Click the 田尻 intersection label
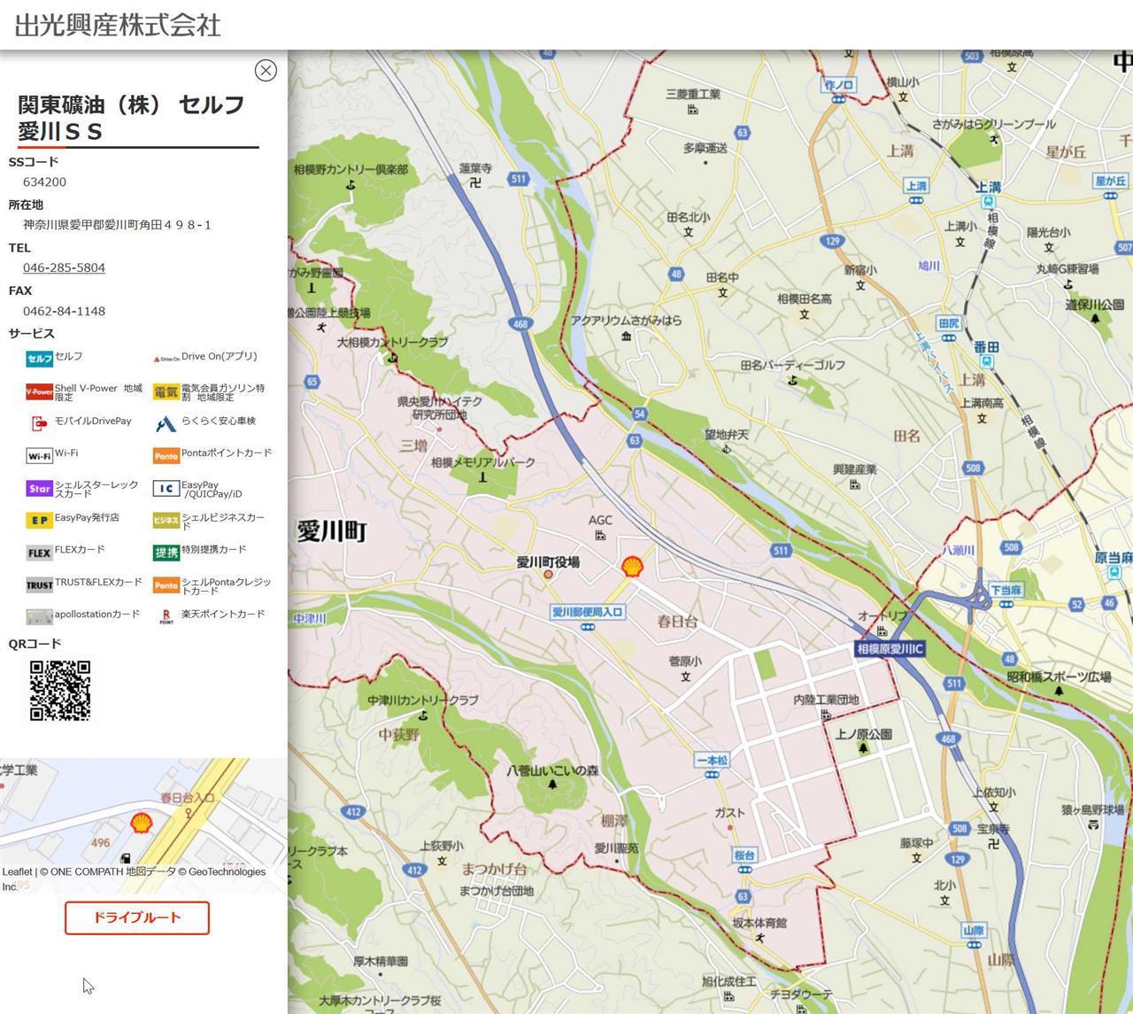The image size is (1133, 1014). 949,323
